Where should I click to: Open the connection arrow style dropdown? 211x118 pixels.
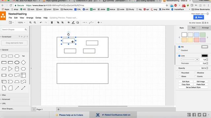85,23
